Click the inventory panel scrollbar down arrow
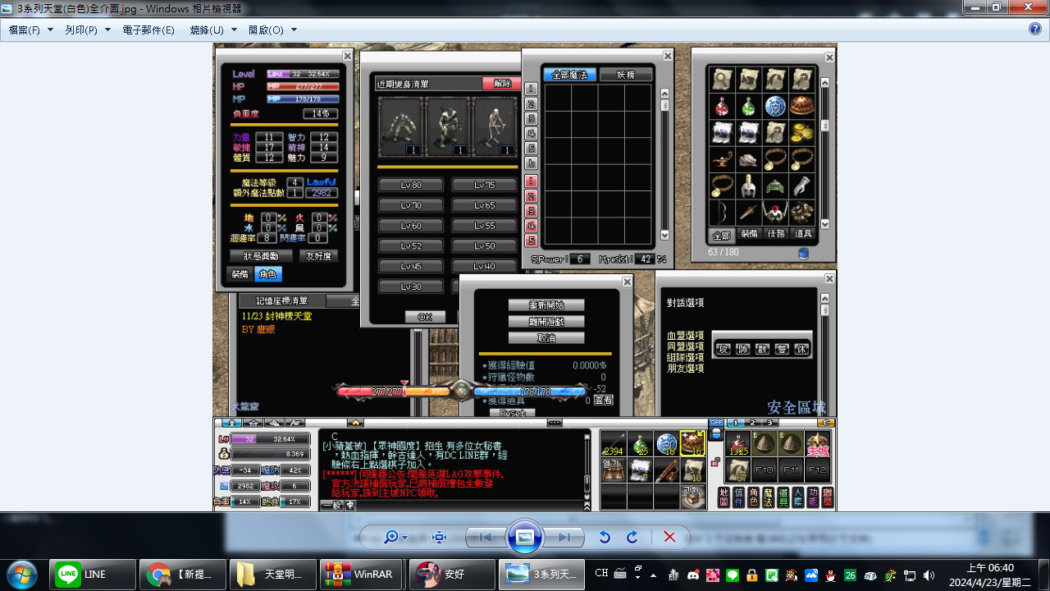Viewport: 1050px width, 591px height. pyautogui.click(x=824, y=224)
